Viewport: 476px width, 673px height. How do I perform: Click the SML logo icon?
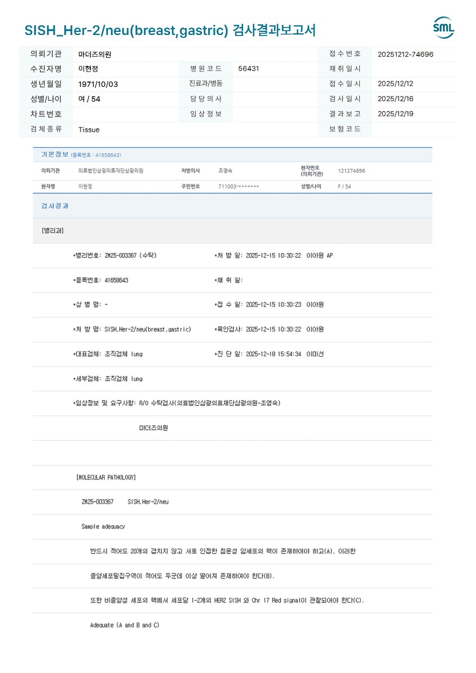click(x=444, y=28)
